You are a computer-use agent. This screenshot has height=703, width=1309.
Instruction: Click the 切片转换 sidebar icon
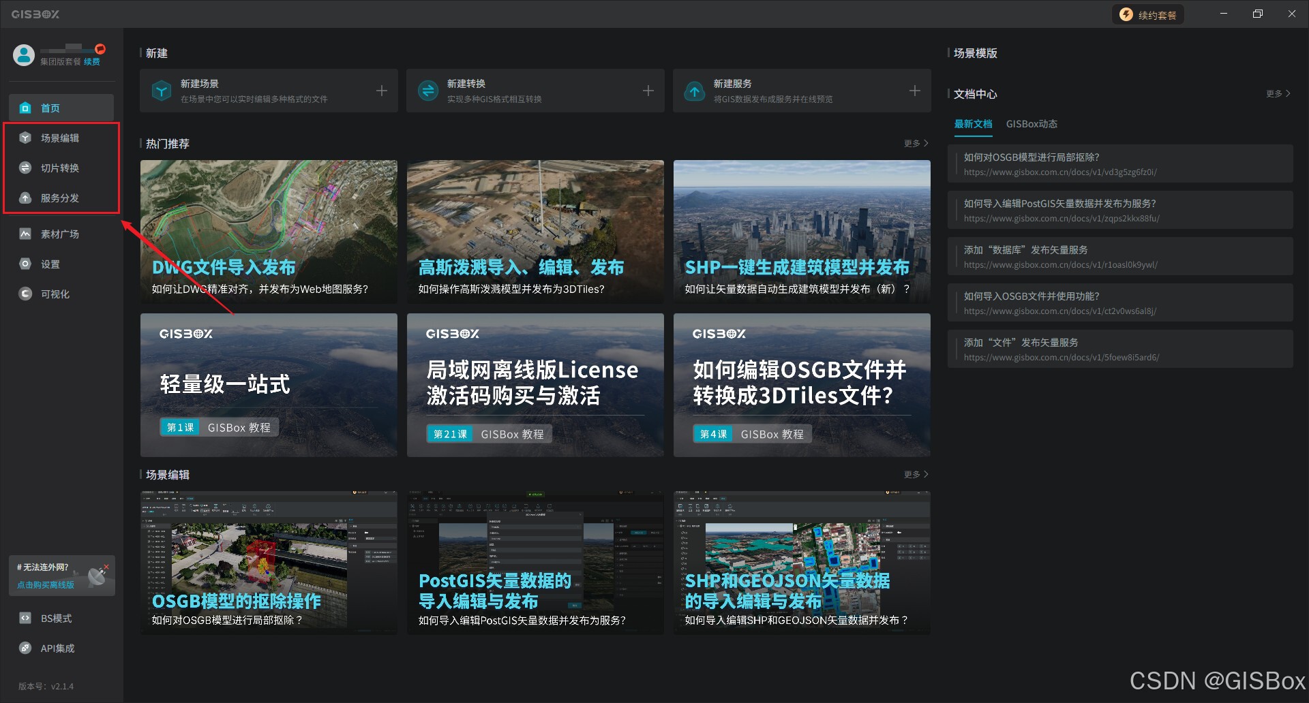tap(25, 168)
